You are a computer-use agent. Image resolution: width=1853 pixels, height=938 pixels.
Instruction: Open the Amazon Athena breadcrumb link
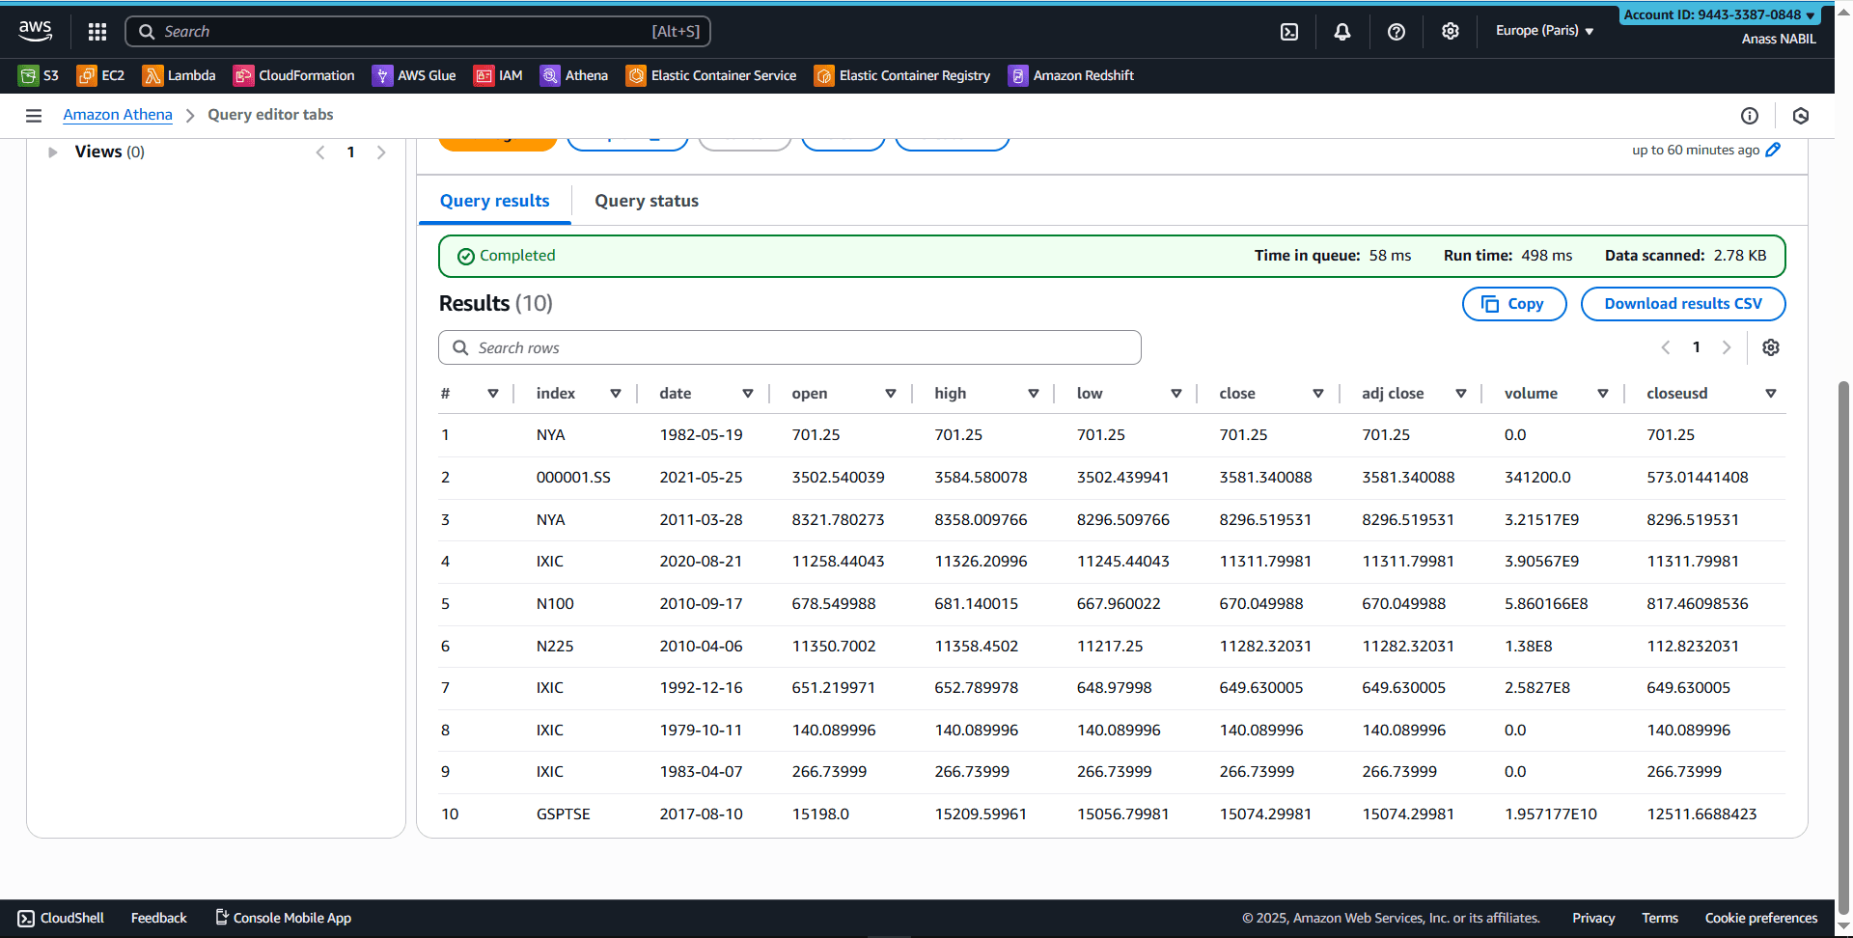tap(117, 114)
